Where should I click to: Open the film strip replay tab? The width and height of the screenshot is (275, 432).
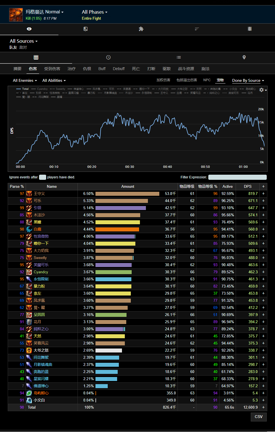(x=250, y=29)
